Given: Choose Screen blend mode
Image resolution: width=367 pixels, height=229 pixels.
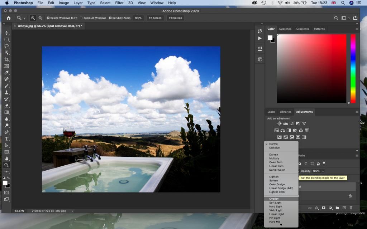Looking at the screenshot, I should point(281,181).
